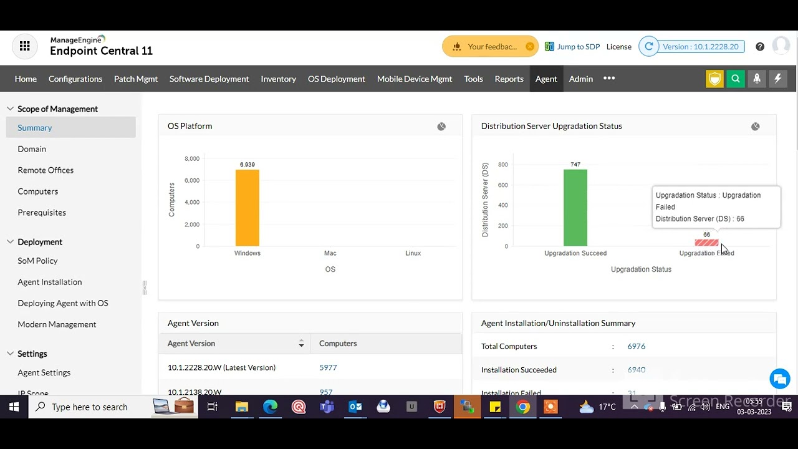The height and width of the screenshot is (449, 798).
Task: Open Prerequisites in the sidebar
Action: 42,213
